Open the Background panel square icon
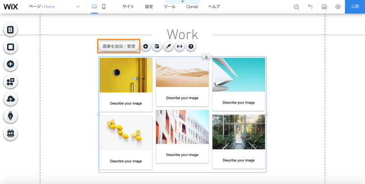The image size is (365, 184). [10, 47]
